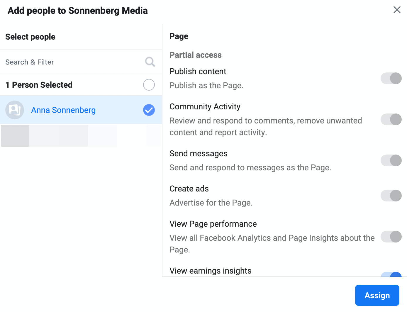Click the Community Activity heading
The image size is (407, 312).
click(x=205, y=106)
